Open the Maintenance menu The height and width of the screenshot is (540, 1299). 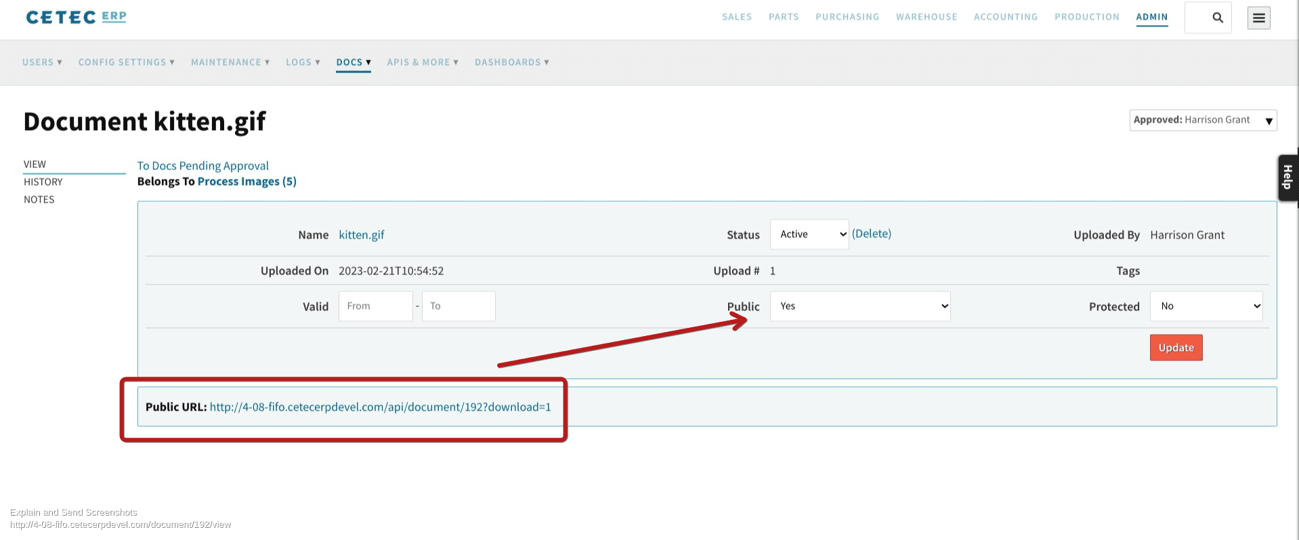[x=230, y=62]
